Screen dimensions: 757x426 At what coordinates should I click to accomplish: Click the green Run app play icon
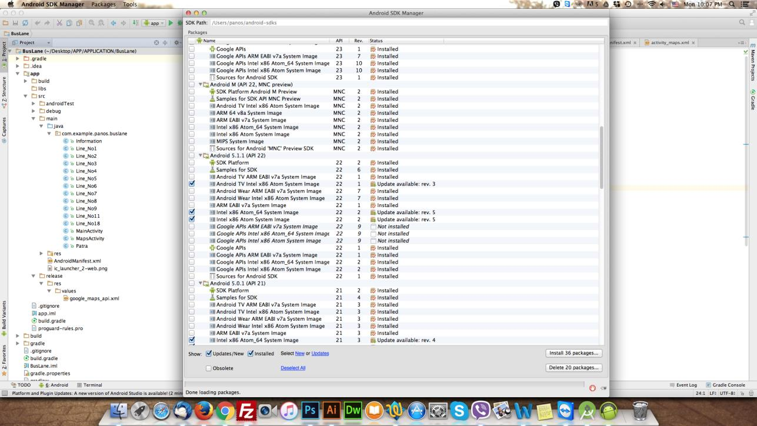171,23
